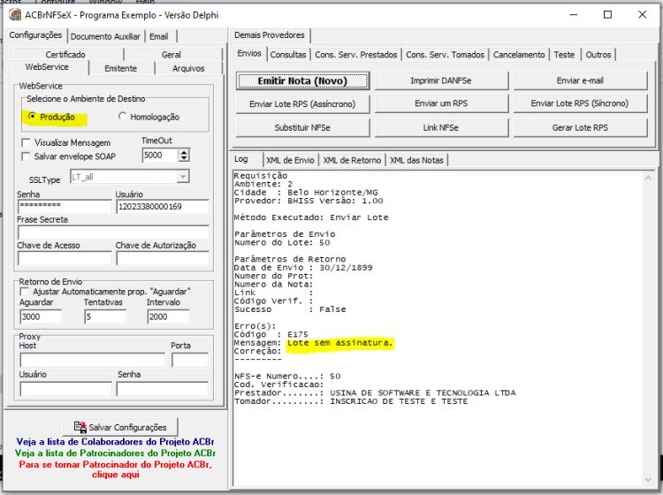Viewport: 663px width, 495px height.
Task: Click the Salvar Configurações button
Action: tap(120, 427)
